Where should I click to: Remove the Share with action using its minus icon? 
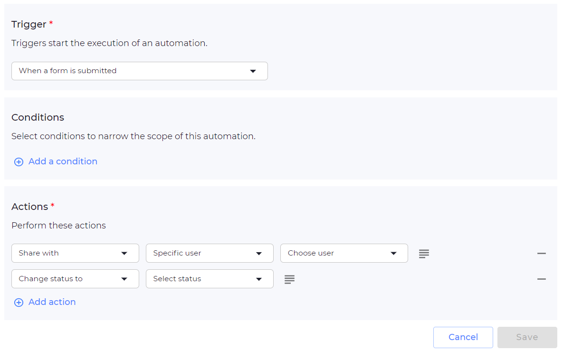(541, 254)
